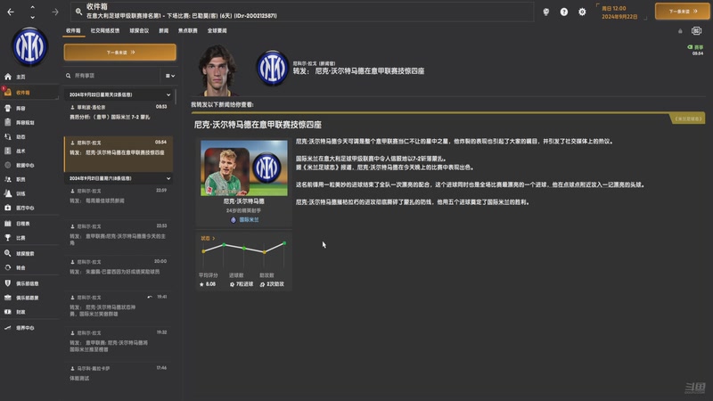713x401 pixels.
Task: Open the 医疗中心 medical centre icon
Action: tap(8, 208)
